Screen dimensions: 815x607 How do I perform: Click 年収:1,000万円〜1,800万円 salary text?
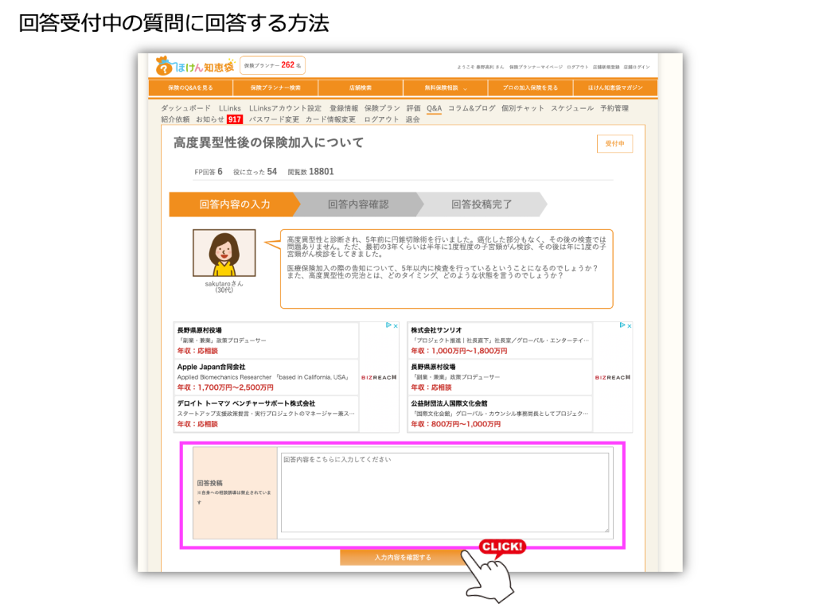click(459, 351)
